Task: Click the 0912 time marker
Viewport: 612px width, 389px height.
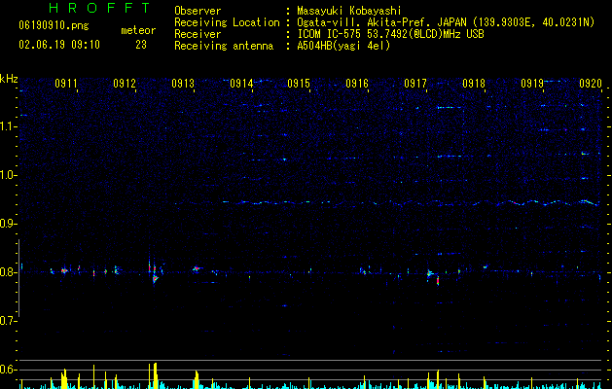Action: click(125, 84)
